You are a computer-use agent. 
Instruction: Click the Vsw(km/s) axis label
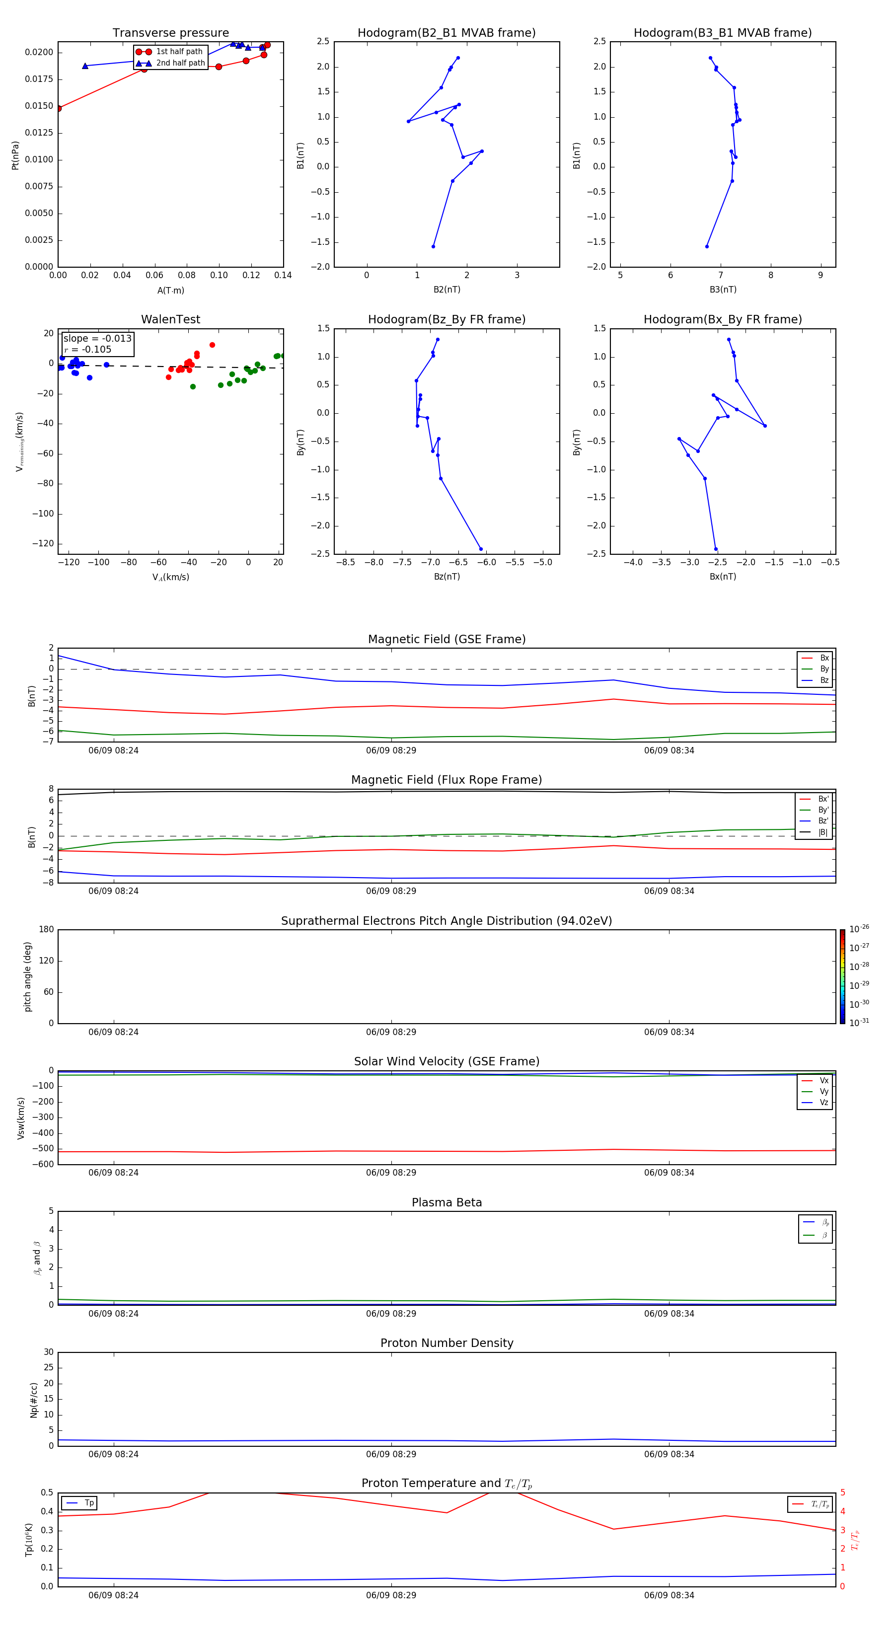tap(21, 1118)
